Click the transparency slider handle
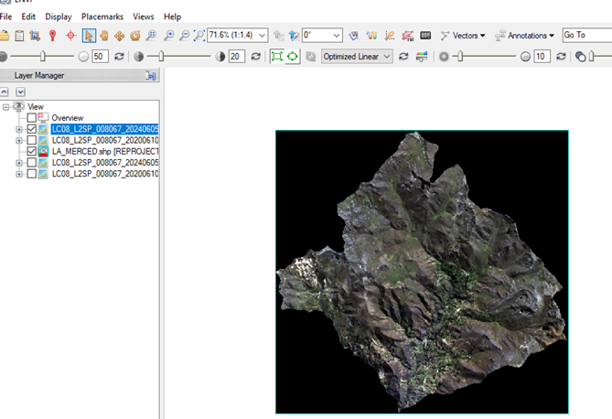Viewport: 612px width, 419px height. (x=592, y=57)
